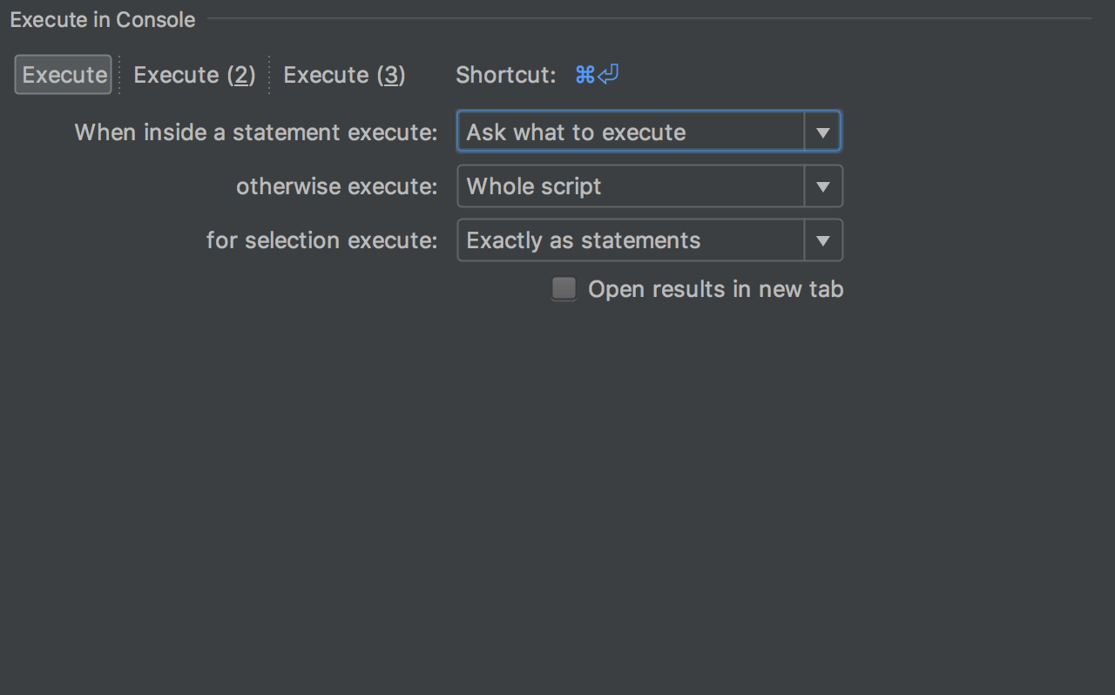
Task: Open the 'Ask what to execute' dropdown
Action: [x=631, y=132]
